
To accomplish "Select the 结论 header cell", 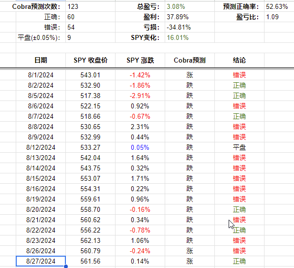I will (x=239, y=60).
